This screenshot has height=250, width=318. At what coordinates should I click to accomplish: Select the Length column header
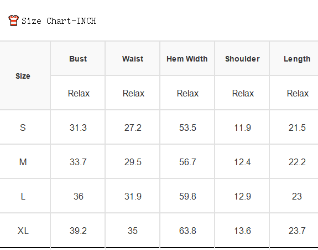click(x=297, y=59)
